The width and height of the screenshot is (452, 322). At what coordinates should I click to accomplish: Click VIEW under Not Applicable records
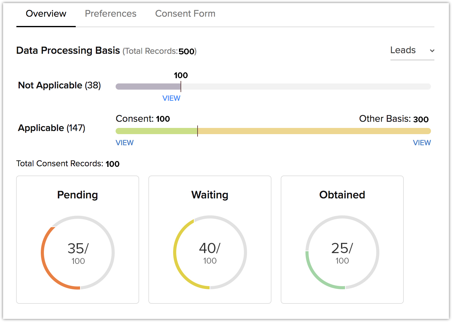click(171, 98)
